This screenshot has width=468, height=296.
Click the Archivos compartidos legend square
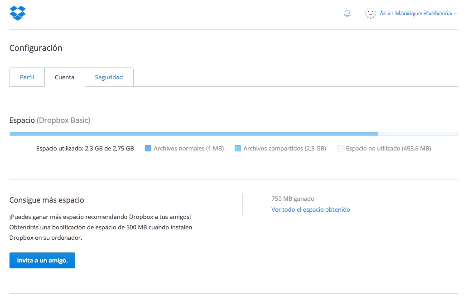point(238,148)
